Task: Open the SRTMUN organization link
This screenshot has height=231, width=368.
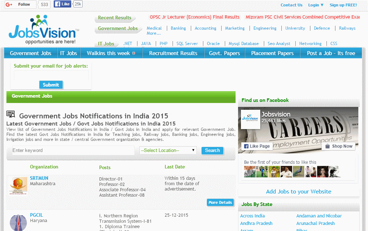Action: 39,178
